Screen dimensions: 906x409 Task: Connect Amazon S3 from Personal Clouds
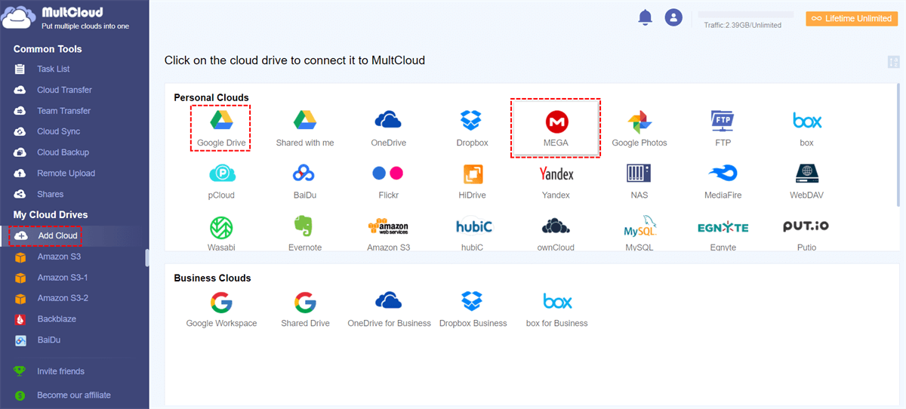388,233
